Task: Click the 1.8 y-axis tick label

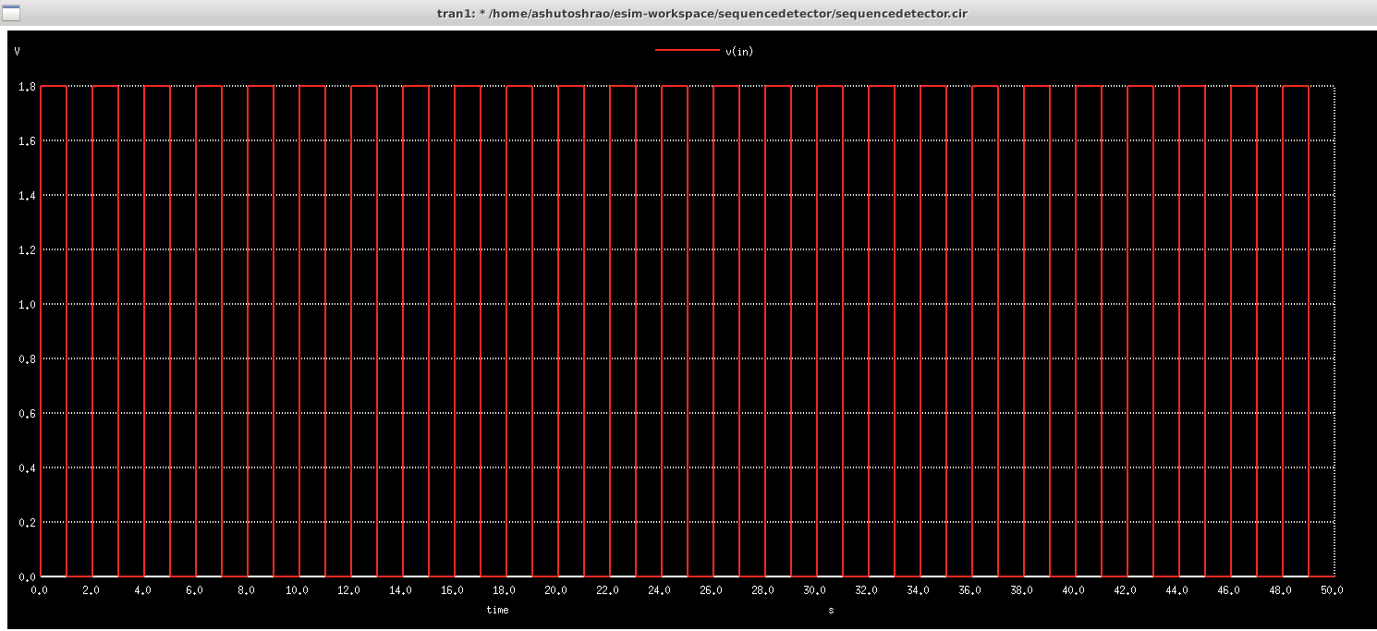Action: pyautogui.click(x=26, y=87)
